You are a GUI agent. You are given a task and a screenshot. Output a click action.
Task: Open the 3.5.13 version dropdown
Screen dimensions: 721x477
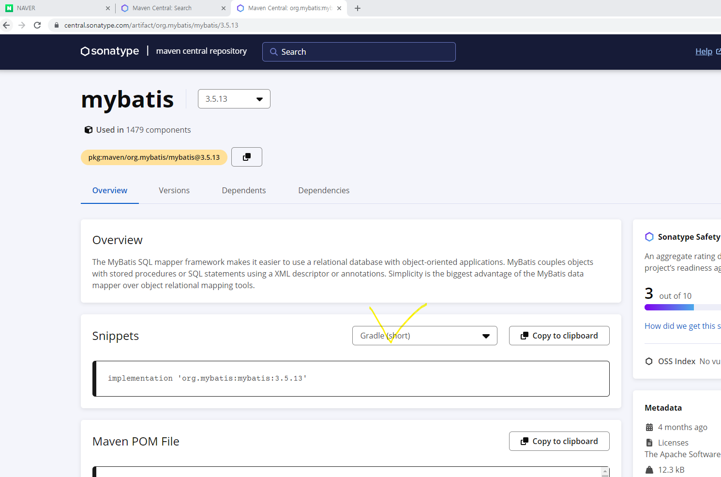pyautogui.click(x=234, y=99)
